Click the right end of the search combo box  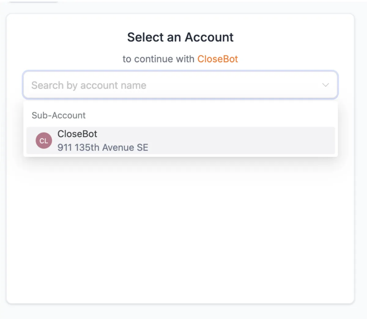point(325,85)
